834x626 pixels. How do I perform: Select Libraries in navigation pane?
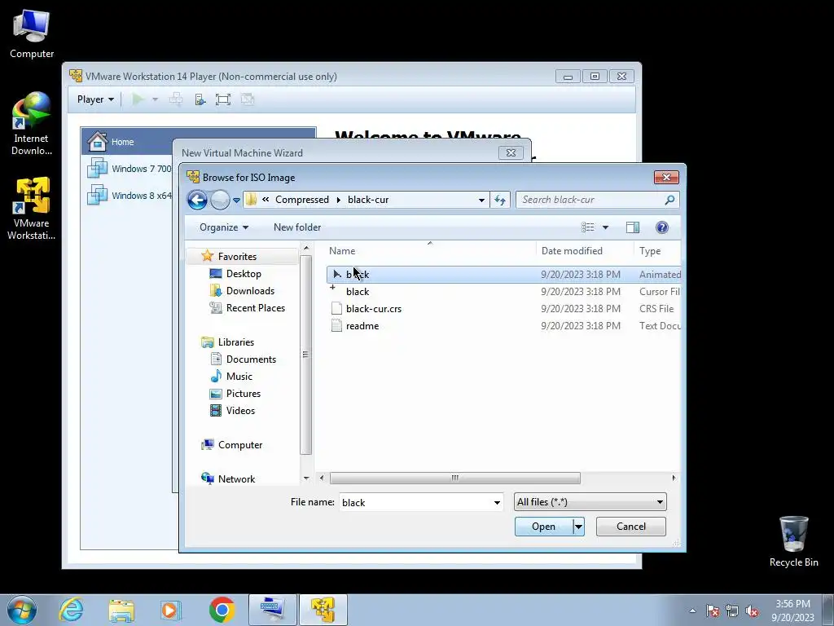point(235,342)
